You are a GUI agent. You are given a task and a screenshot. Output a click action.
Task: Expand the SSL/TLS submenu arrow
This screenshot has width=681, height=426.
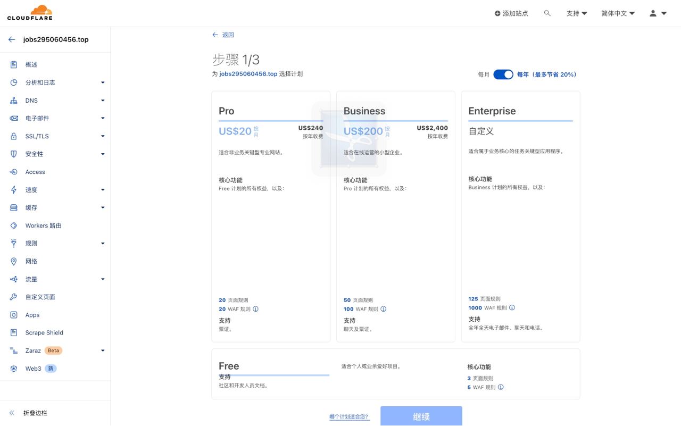click(103, 136)
